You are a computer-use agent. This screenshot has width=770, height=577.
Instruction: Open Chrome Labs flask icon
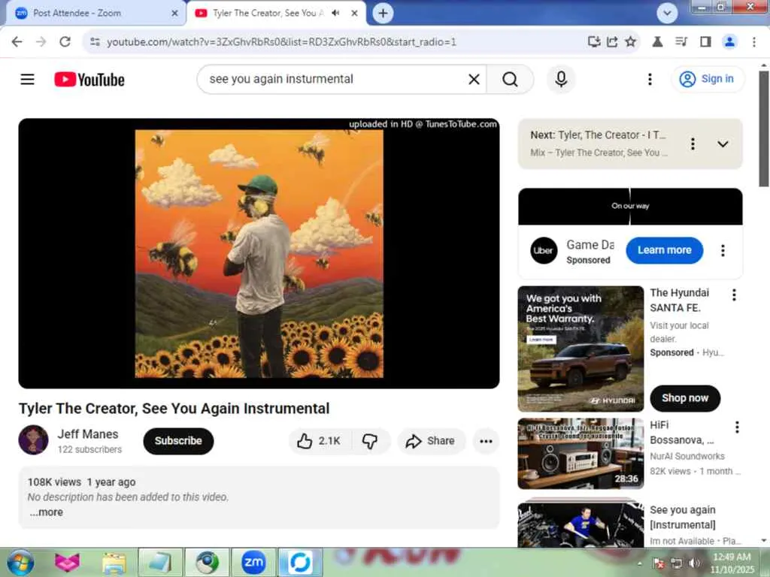pyautogui.click(x=657, y=42)
